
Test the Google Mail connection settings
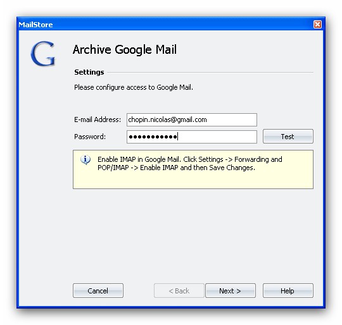point(288,137)
